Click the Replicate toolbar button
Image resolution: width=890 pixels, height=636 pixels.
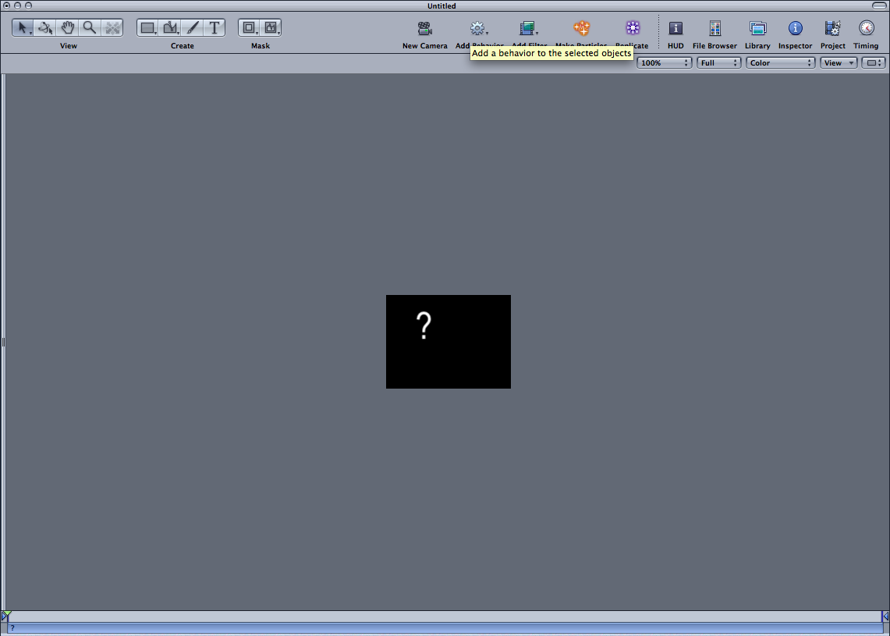click(632, 29)
